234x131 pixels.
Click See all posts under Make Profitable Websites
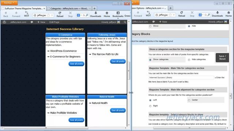pyautogui.click(x=76, y=120)
